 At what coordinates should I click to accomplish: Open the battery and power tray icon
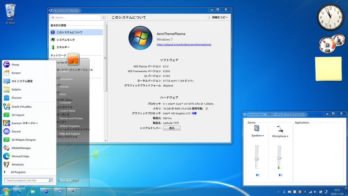(x=321, y=192)
